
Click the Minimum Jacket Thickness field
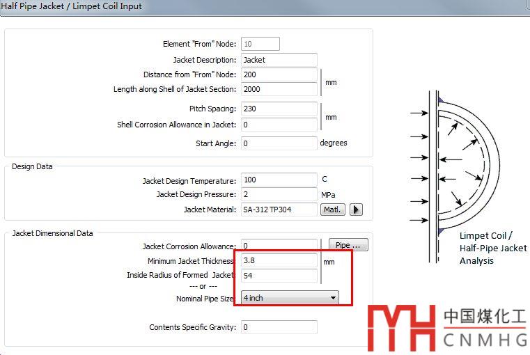(279, 261)
